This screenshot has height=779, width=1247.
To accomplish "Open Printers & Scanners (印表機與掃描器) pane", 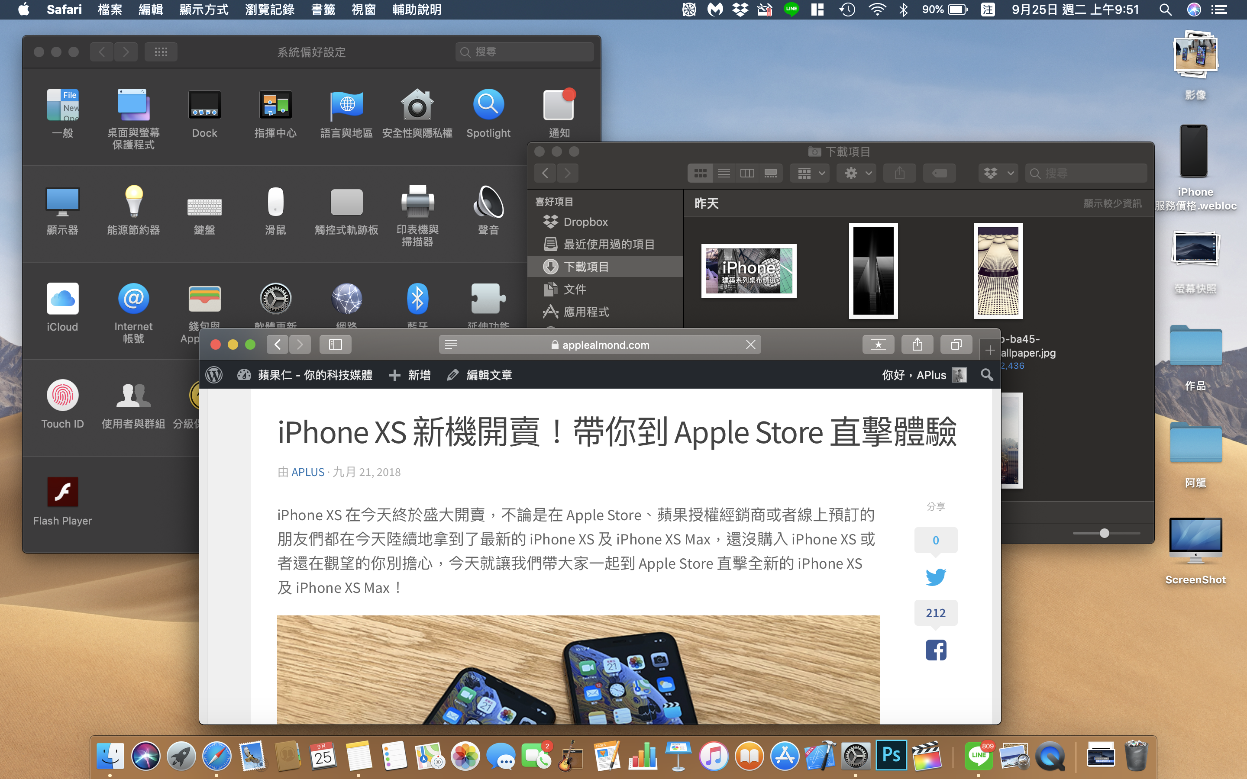I will [417, 216].
